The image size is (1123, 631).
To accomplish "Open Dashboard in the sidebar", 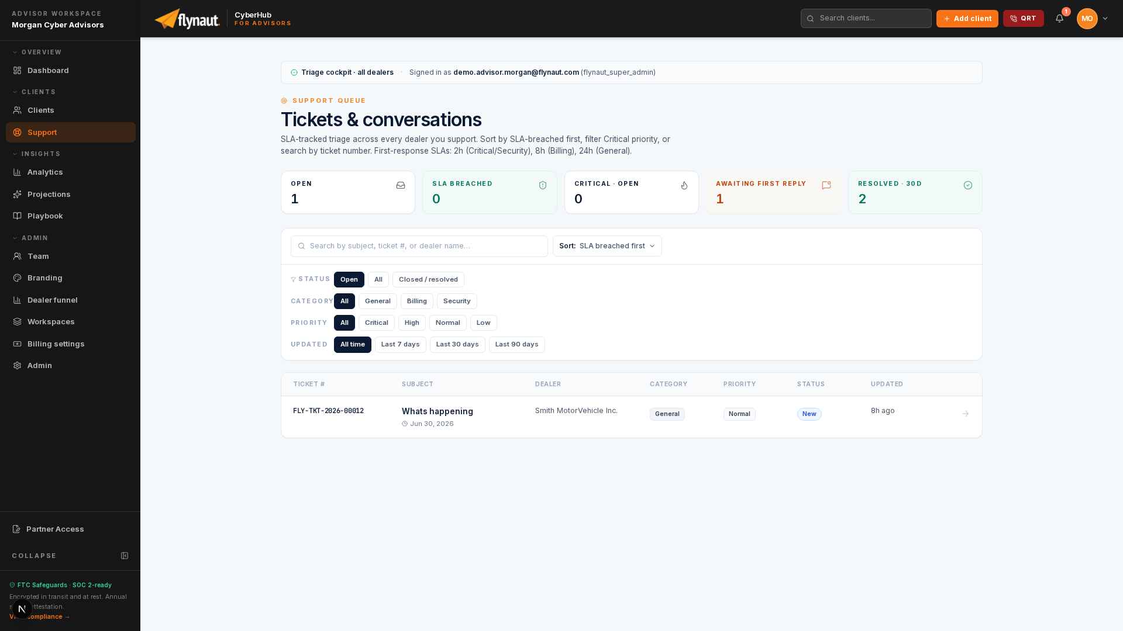I will pos(71,71).
